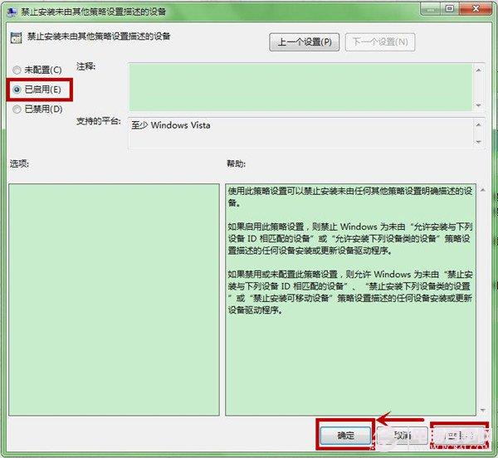The width and height of the screenshot is (498, 458).
Task: Click the down arrow of the 帮助 scrollbar
Action: (x=483, y=411)
